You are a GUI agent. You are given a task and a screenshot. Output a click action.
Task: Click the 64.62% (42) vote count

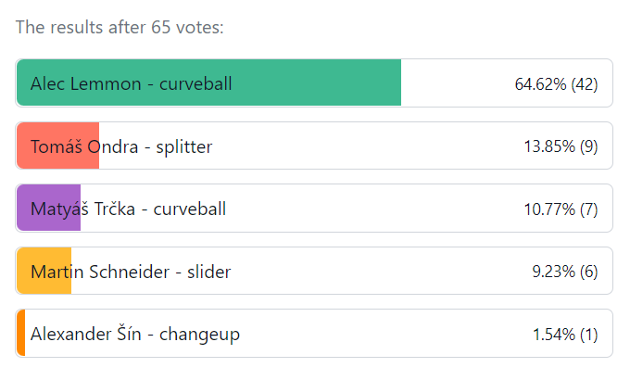556,84
